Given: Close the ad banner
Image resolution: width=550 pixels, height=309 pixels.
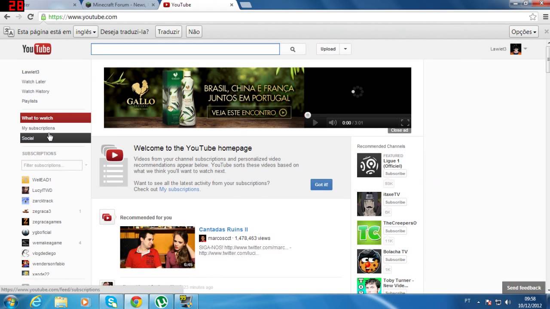Looking at the screenshot, I should 400,130.
